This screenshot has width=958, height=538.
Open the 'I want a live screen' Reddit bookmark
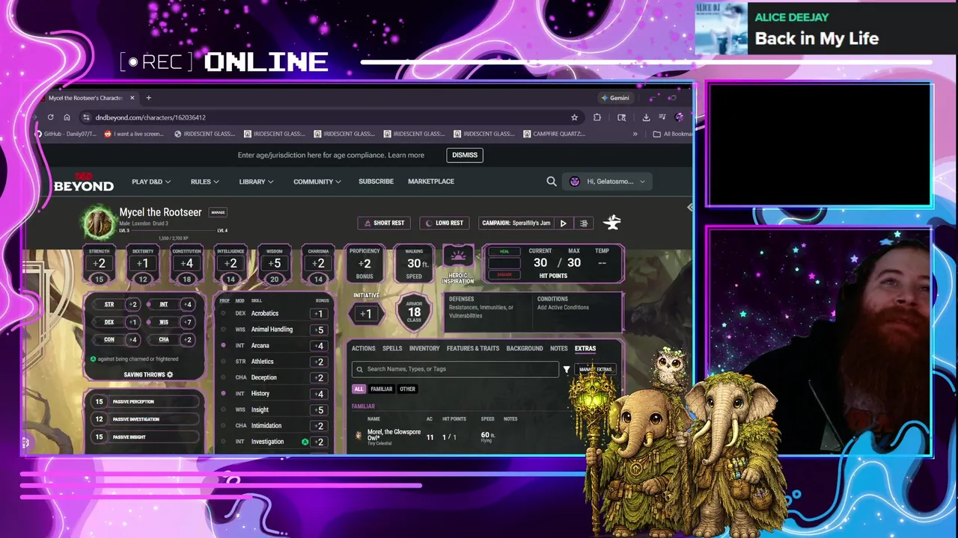tap(134, 134)
